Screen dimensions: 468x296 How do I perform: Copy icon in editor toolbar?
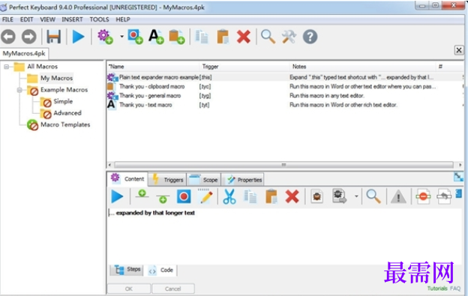[x=250, y=197]
